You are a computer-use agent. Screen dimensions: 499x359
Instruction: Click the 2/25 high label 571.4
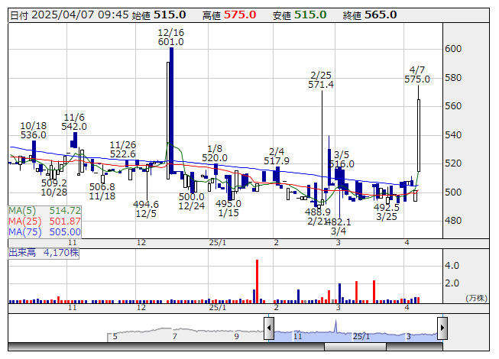(321, 85)
